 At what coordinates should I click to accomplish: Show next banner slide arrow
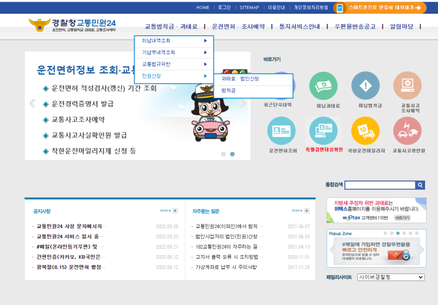pos(243,103)
